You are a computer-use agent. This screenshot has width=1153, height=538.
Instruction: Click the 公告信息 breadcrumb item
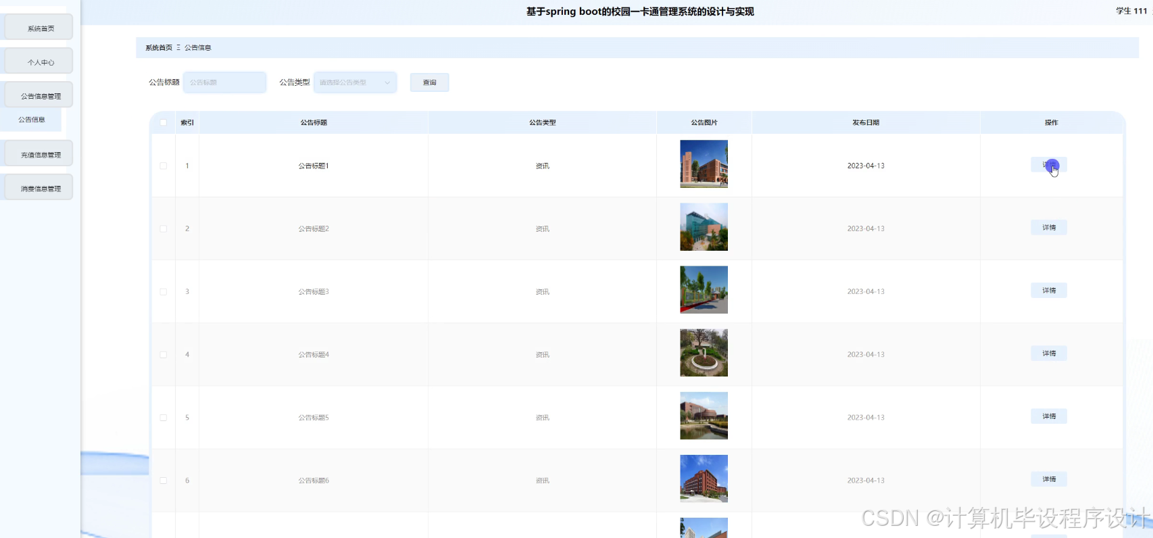[198, 48]
